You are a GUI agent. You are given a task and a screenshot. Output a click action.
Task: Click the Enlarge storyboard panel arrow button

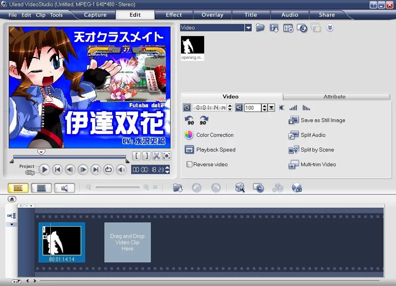[12, 199]
